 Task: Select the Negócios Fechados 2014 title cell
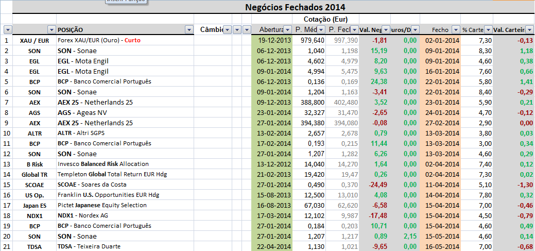point(295,7)
